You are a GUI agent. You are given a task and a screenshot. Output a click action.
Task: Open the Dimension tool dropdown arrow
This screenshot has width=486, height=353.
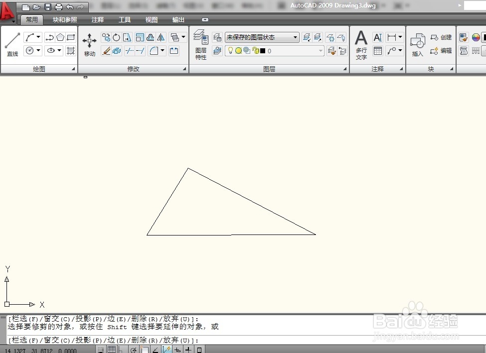click(x=400, y=37)
